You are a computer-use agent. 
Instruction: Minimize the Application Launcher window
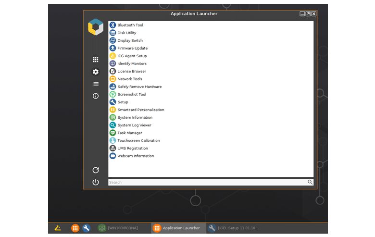302,14
